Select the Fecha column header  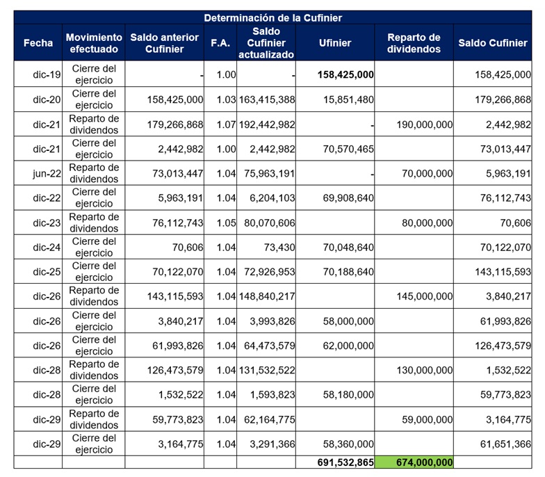pos(38,43)
